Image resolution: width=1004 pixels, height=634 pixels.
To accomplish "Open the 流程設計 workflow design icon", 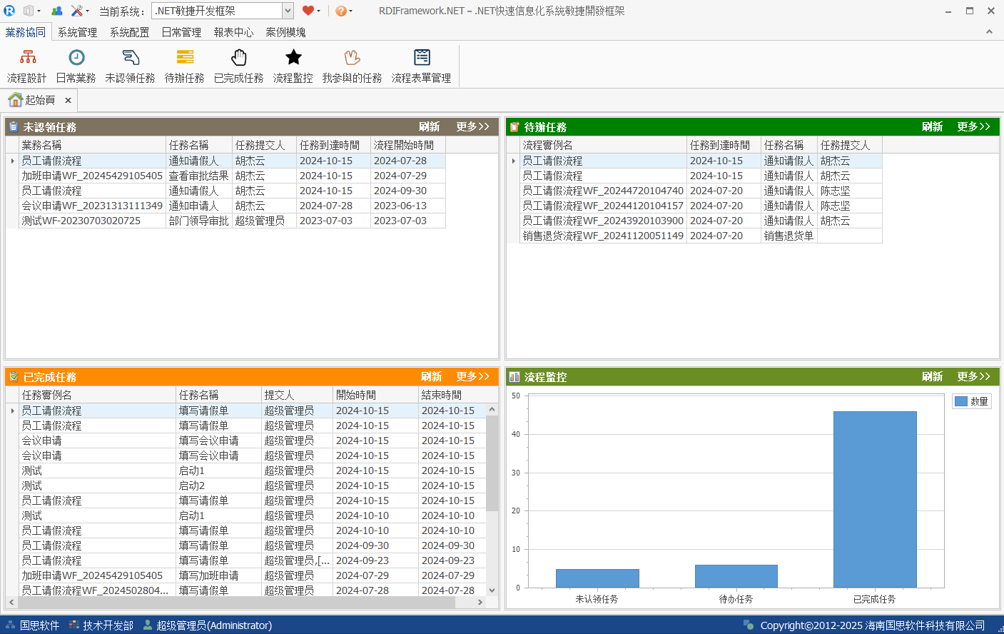I will coord(27,58).
